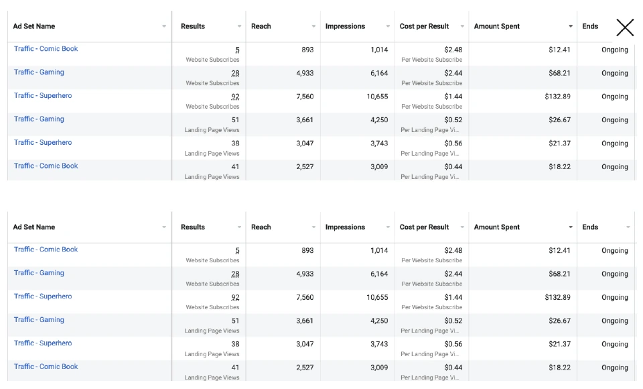Screen dimensions: 643x389
Task: Click impressions value 4,250 in lower table
Action: [x=379, y=321]
